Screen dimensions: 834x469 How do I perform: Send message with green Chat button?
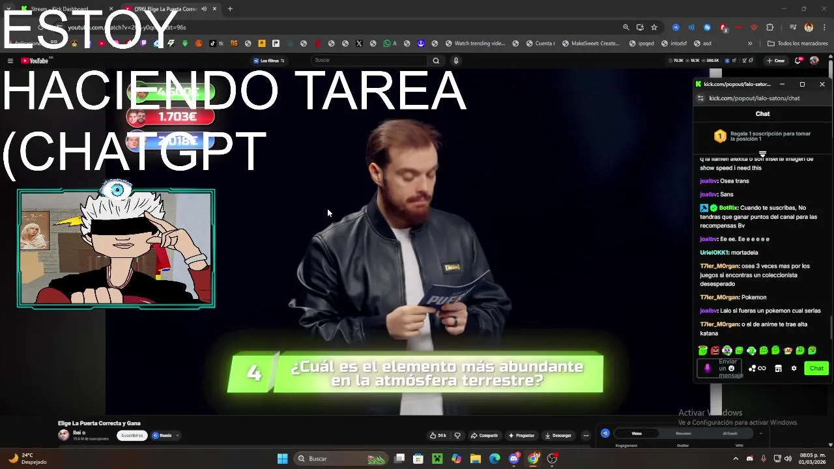pos(816,369)
